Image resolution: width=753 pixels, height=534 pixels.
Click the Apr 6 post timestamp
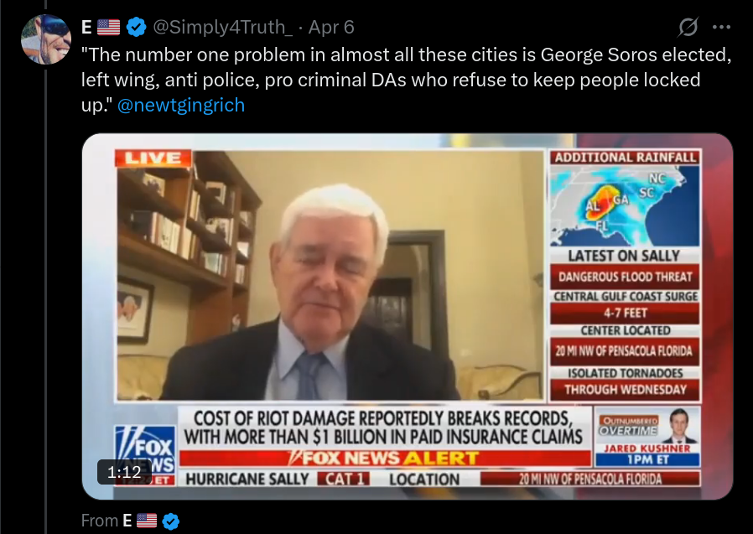point(331,28)
